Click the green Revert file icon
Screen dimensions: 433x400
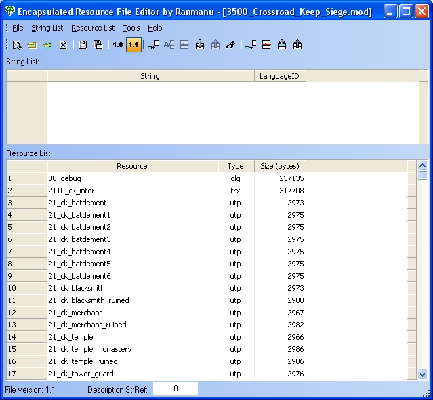click(x=47, y=45)
